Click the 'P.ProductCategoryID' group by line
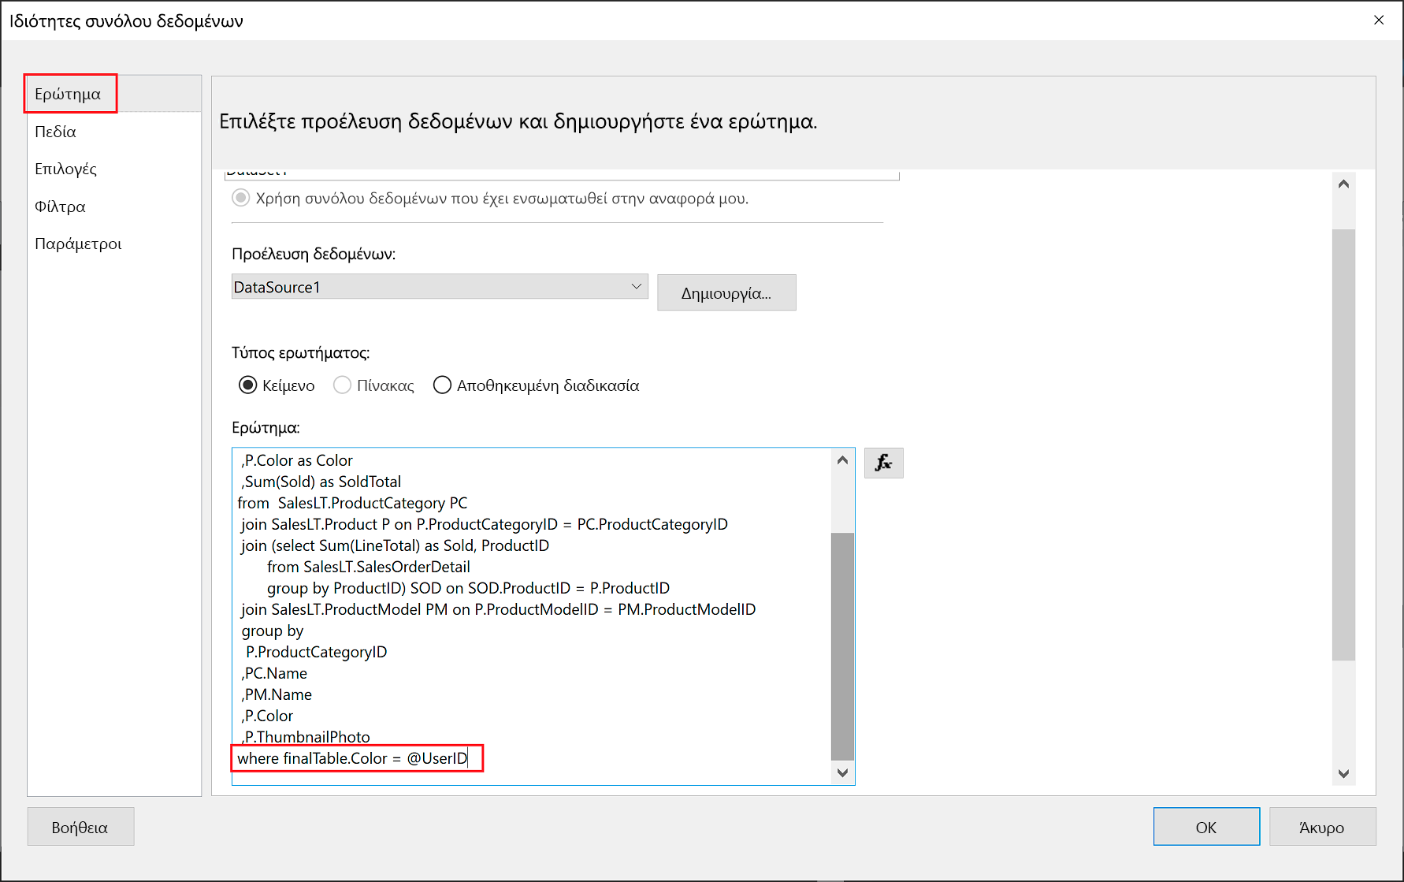 click(x=316, y=652)
